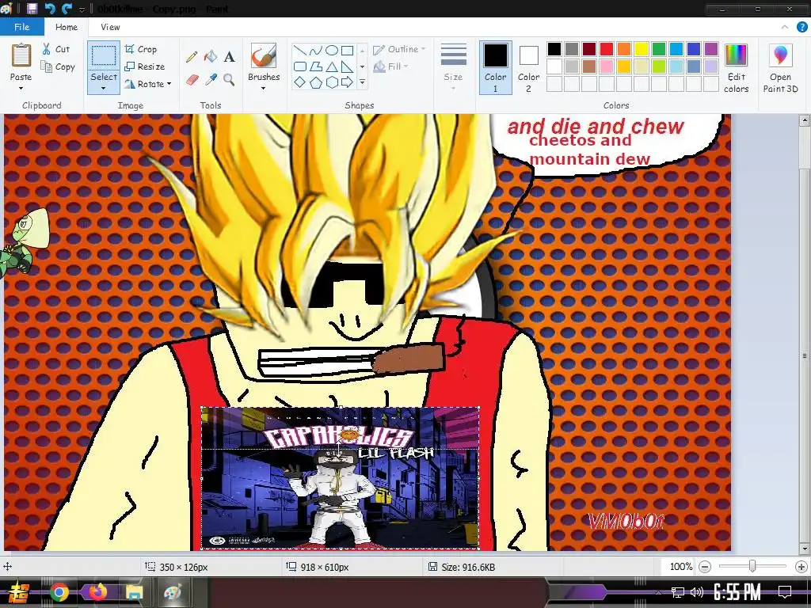Image resolution: width=811 pixels, height=608 pixels.
Task: Pick the purple color swatch
Action: (x=711, y=48)
